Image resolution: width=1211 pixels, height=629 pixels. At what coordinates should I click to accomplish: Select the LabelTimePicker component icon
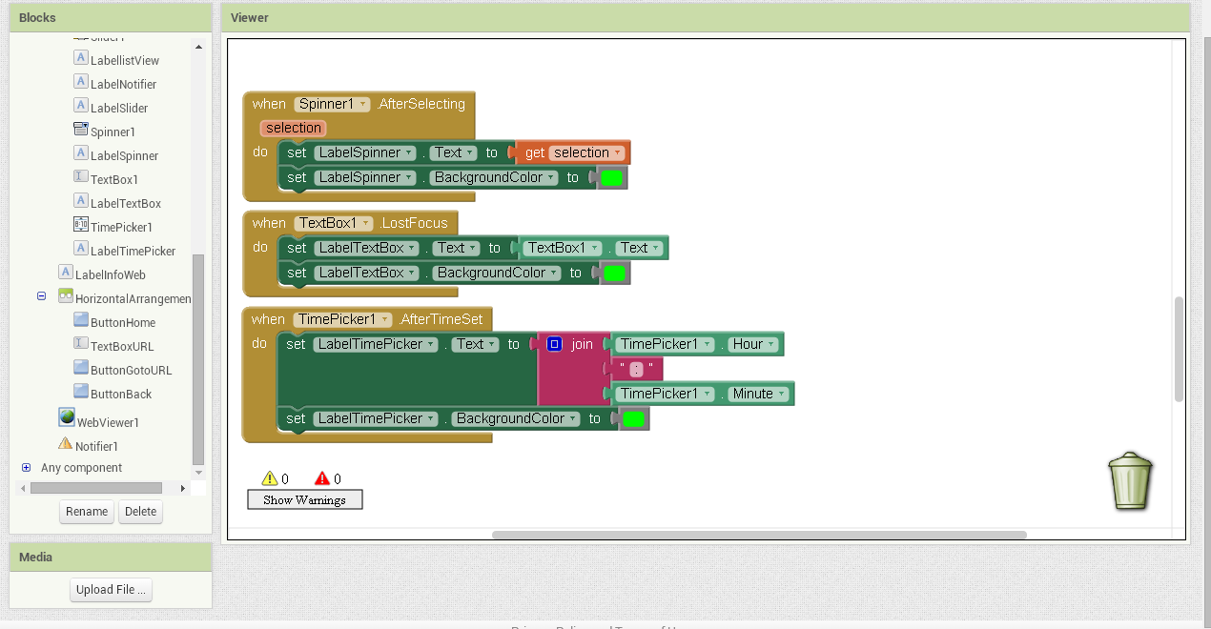(x=81, y=249)
